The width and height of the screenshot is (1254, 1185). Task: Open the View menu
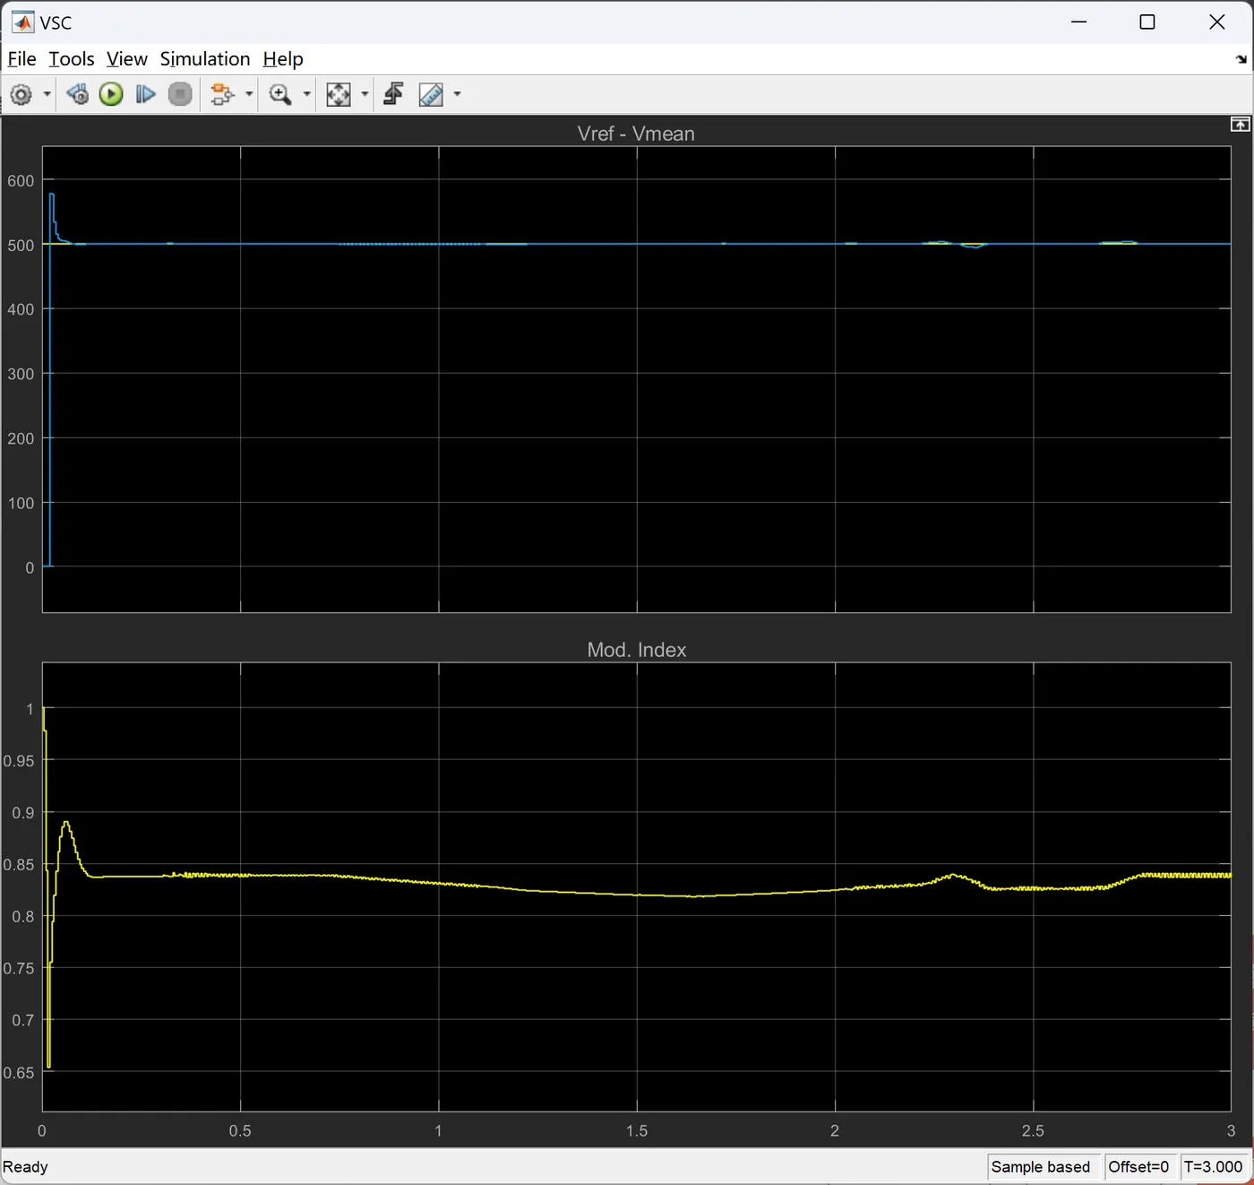click(x=127, y=59)
